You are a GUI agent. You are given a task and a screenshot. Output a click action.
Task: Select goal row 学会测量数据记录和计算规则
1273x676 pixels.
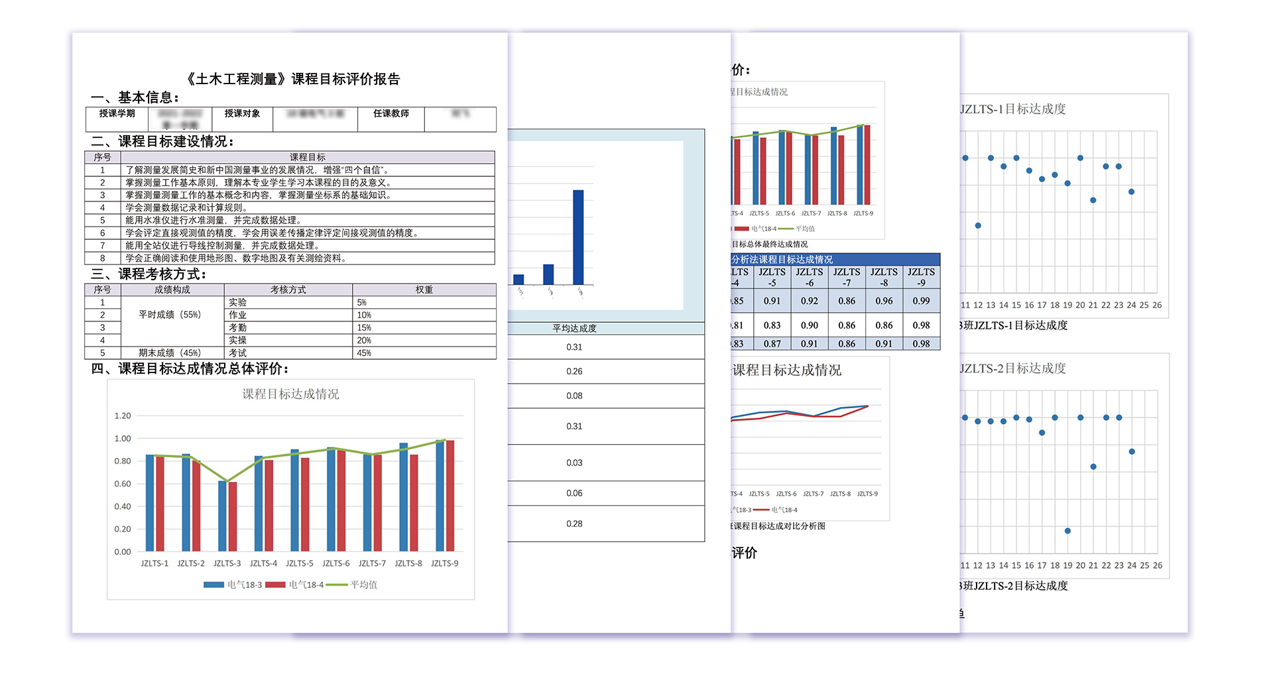click(290, 208)
